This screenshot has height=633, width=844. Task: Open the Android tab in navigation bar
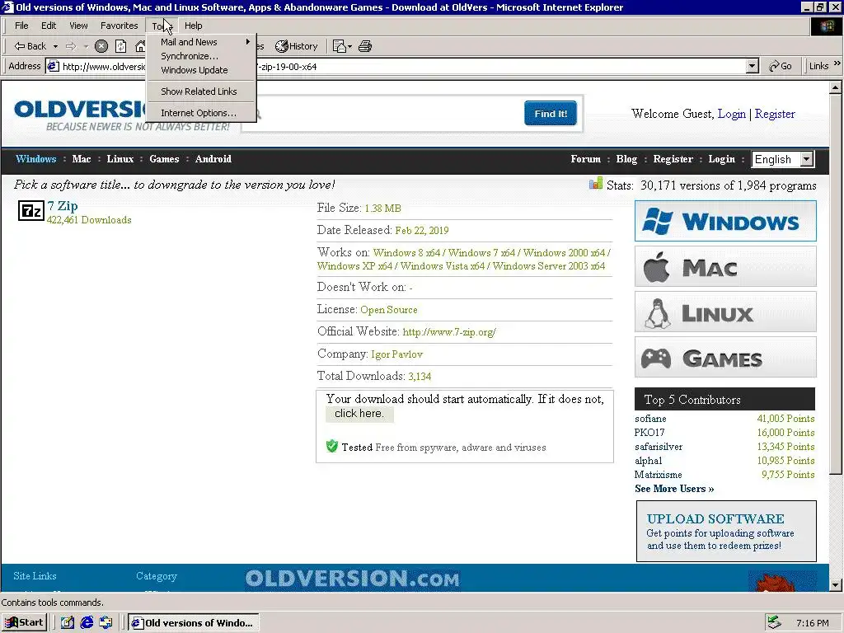click(x=213, y=159)
